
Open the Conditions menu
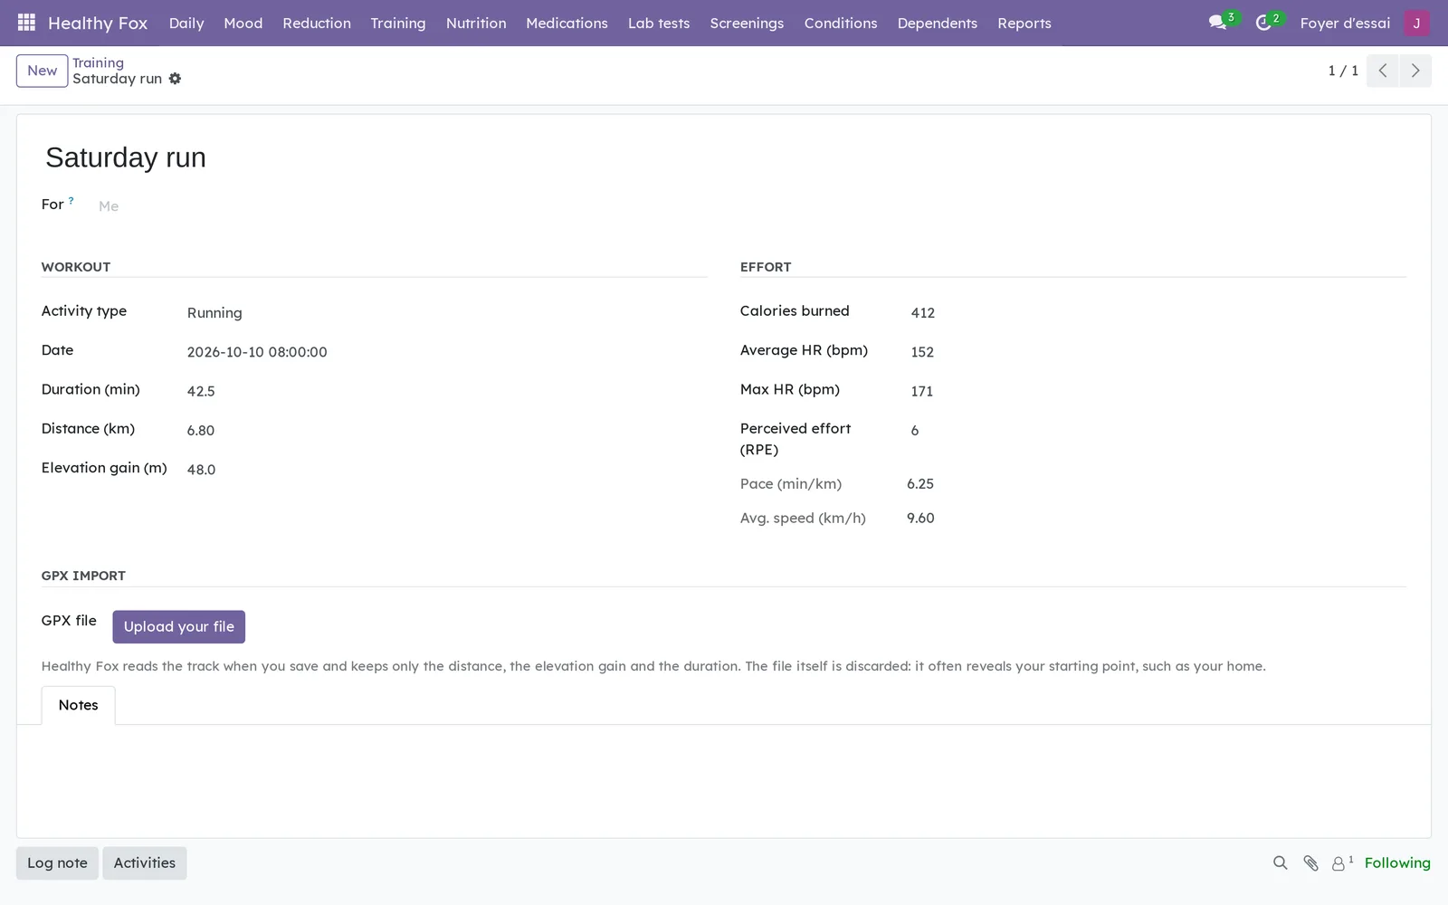841,23
